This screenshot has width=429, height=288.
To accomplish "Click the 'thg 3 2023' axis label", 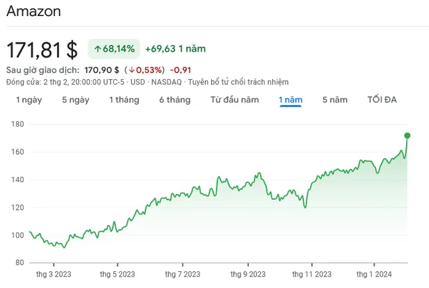I will 54,274.
